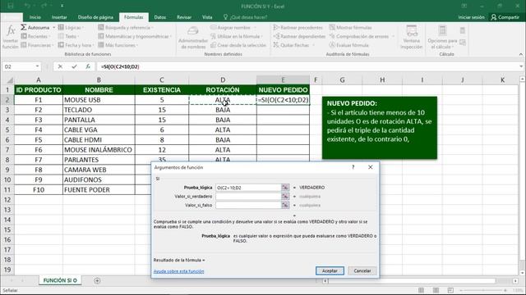Open Financieras functions list

pyautogui.click(x=37, y=45)
